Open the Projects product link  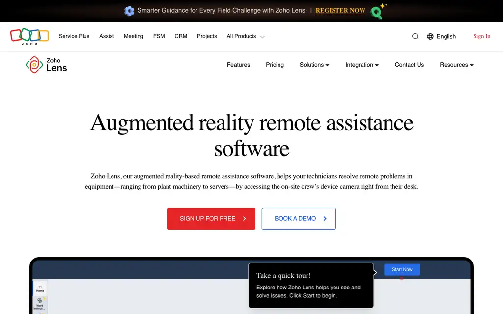[207, 36]
